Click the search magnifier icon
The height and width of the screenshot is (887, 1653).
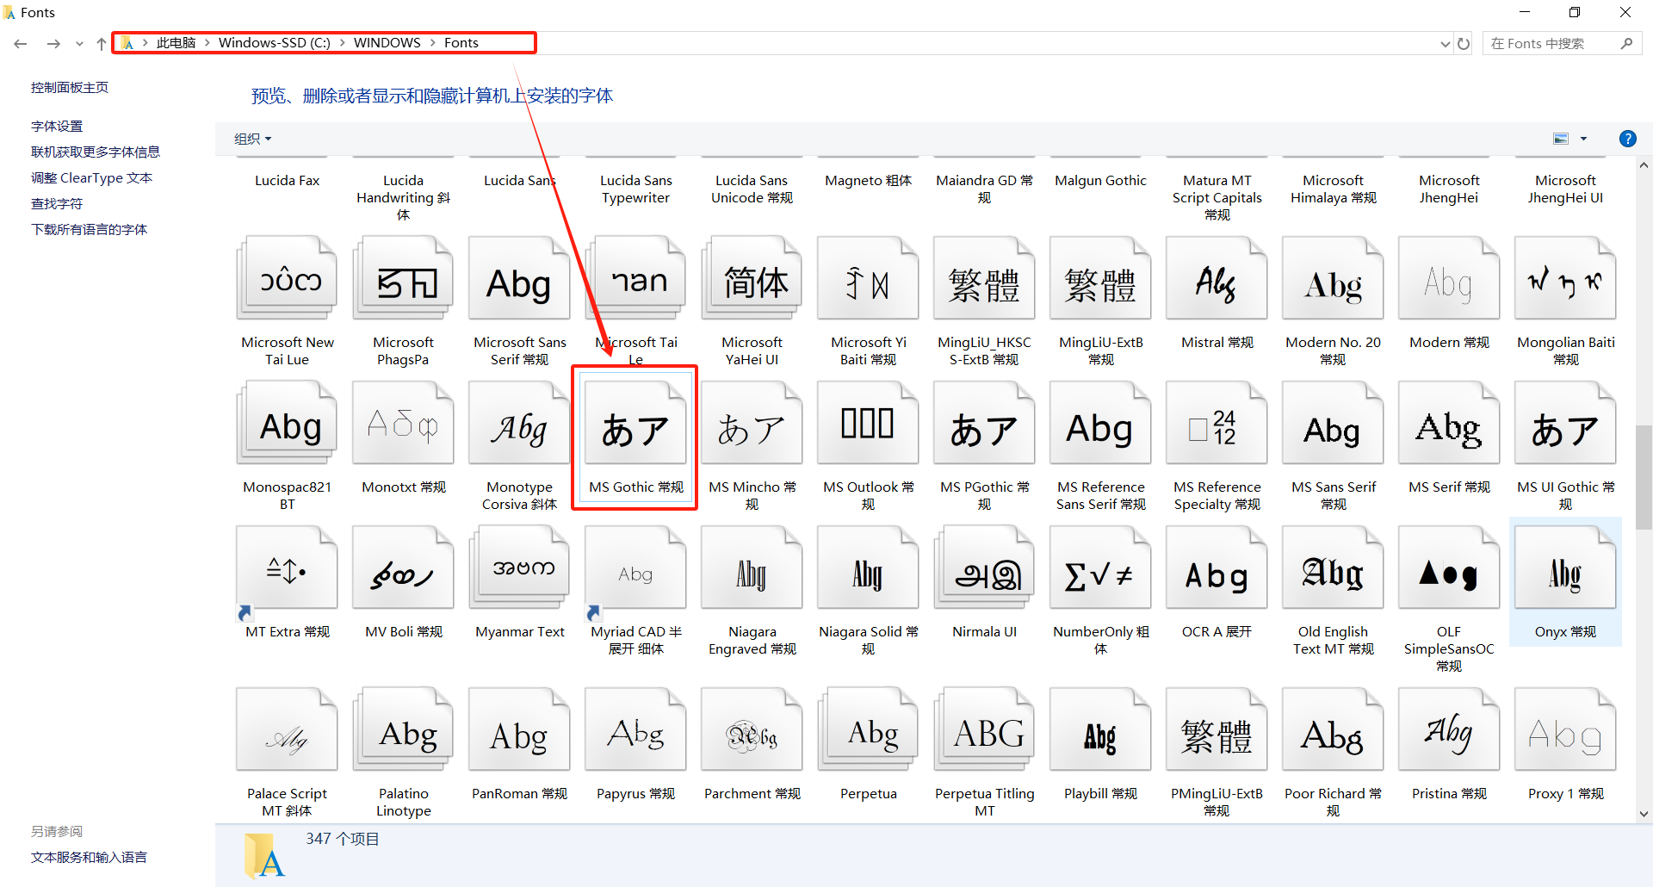[1626, 43]
